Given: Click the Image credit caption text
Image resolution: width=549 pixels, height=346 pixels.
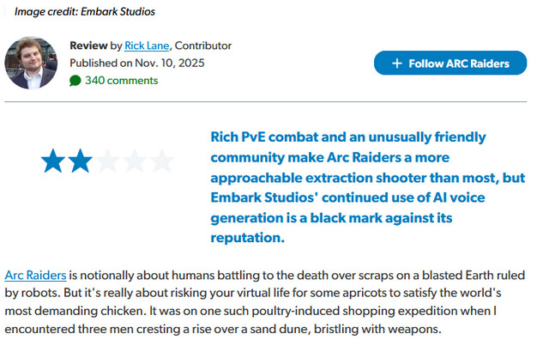Looking at the screenshot, I should point(82,12).
